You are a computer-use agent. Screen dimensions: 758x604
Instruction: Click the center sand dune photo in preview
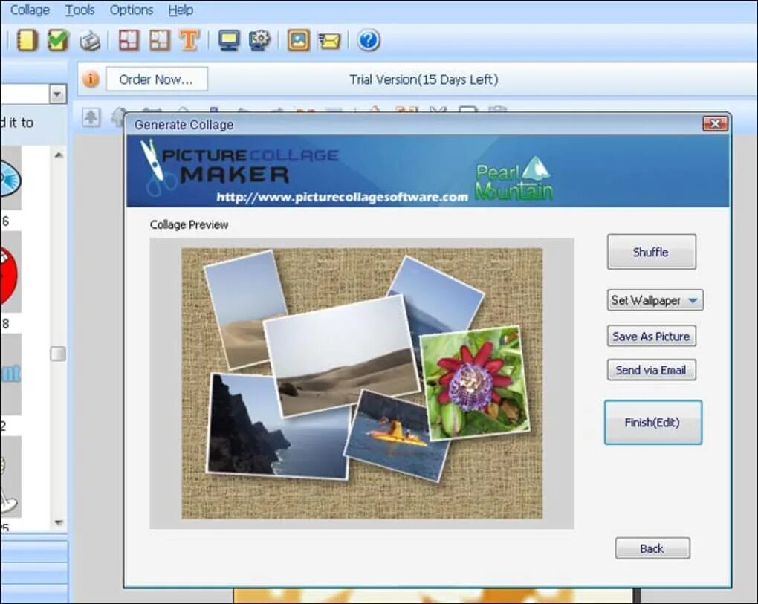342,356
